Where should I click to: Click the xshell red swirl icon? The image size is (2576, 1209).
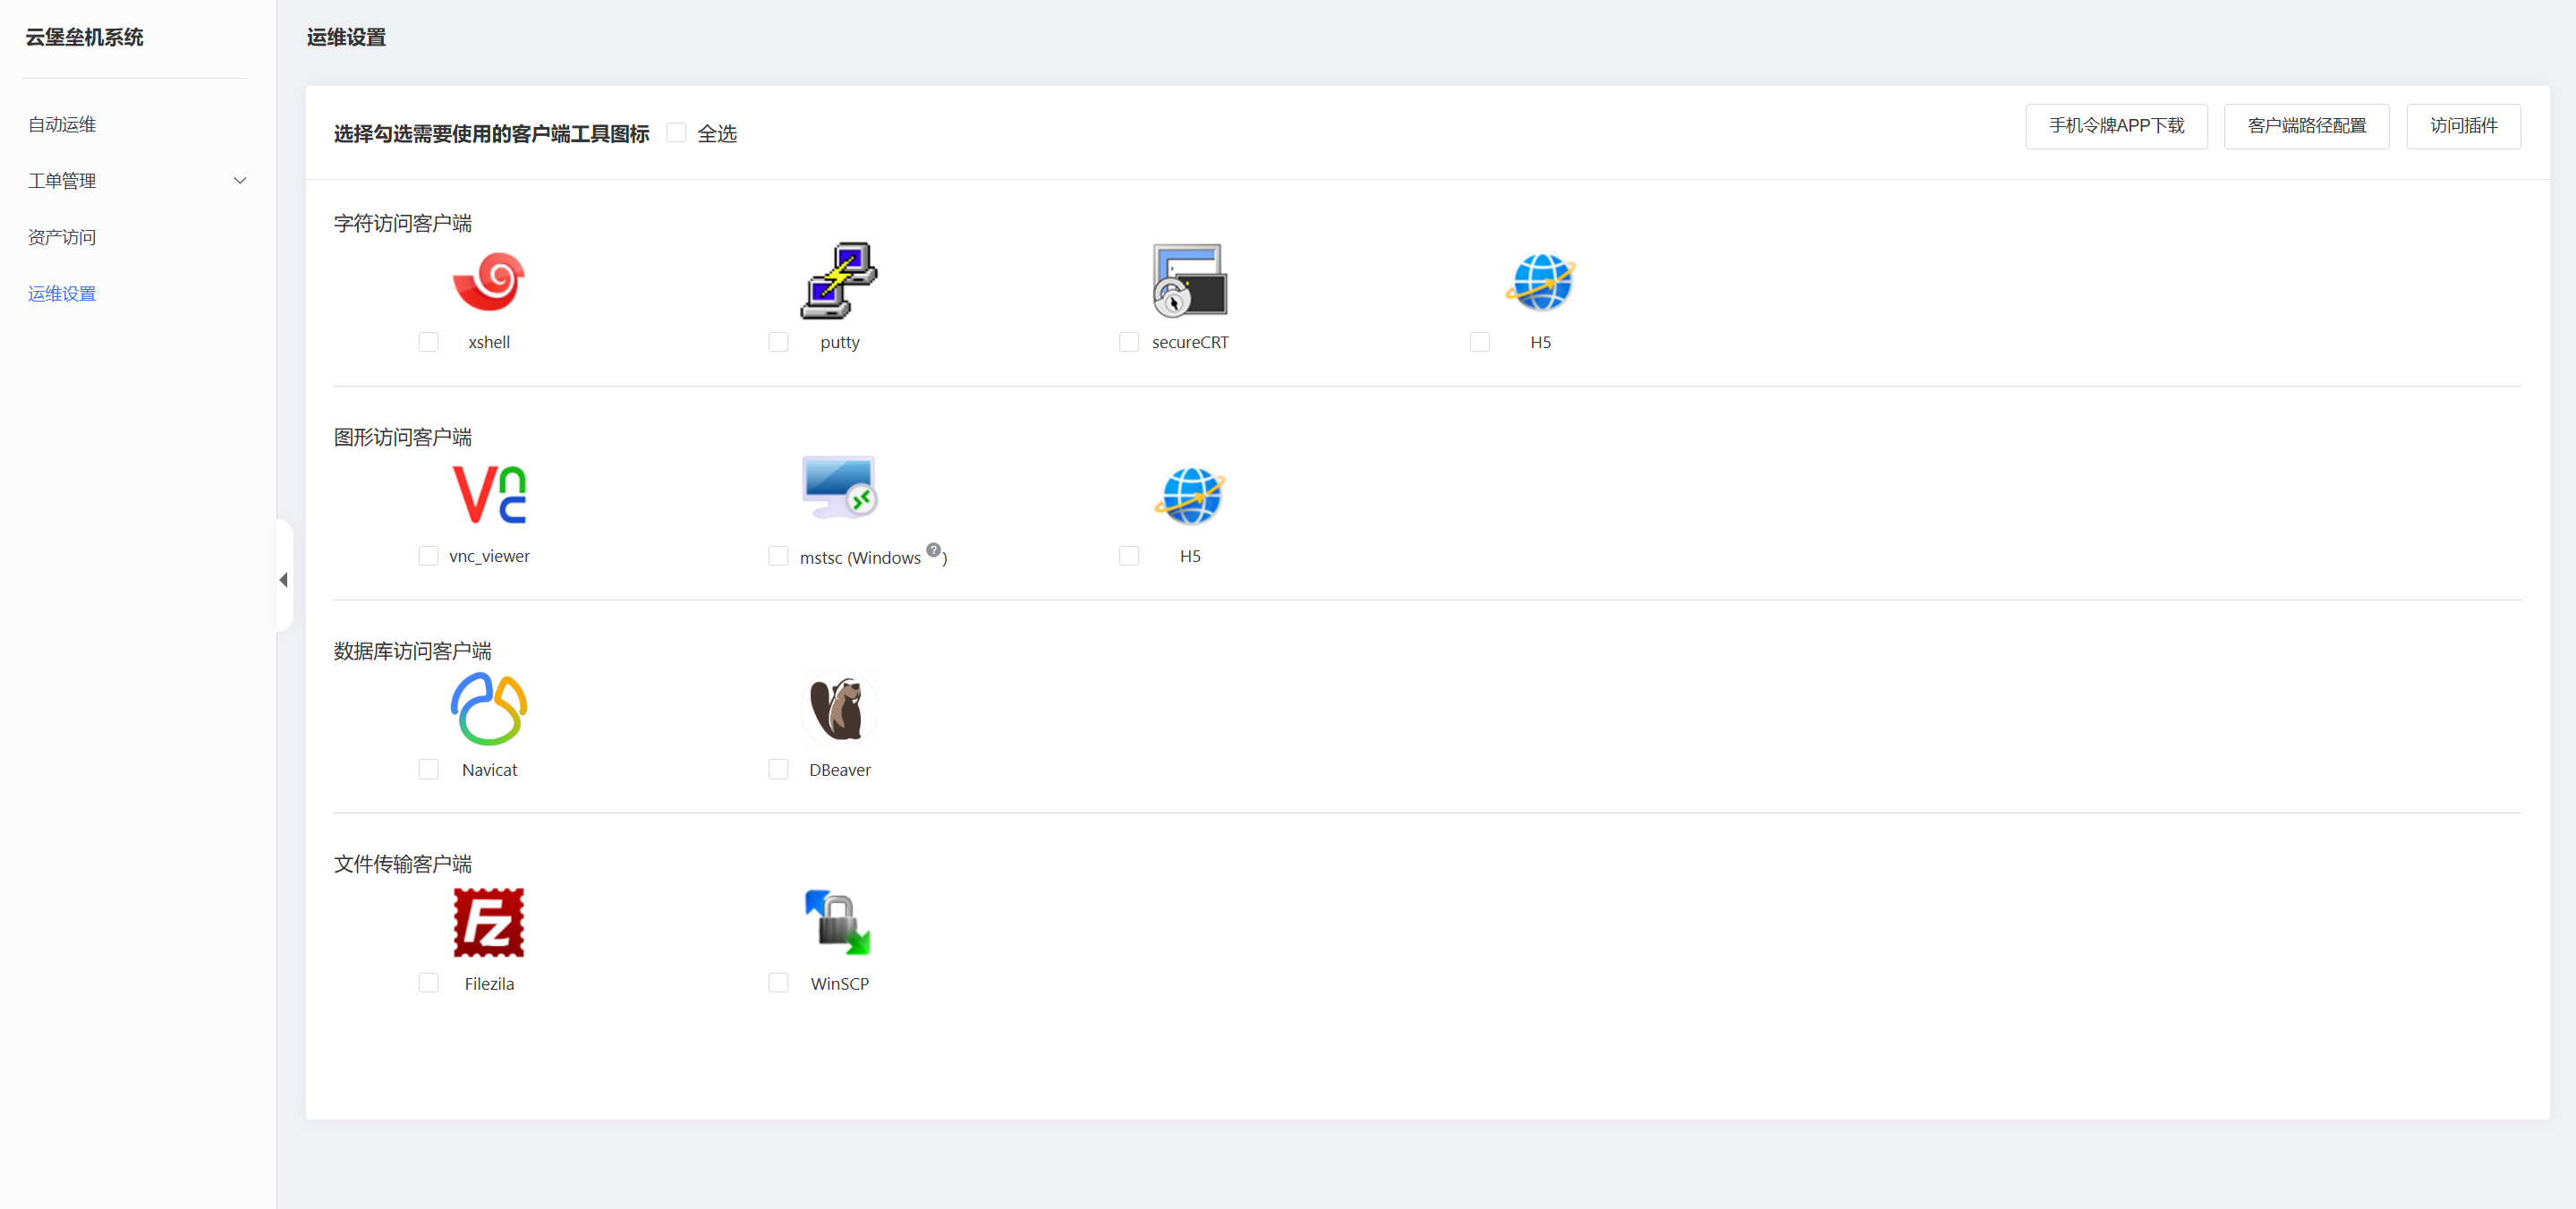point(489,281)
